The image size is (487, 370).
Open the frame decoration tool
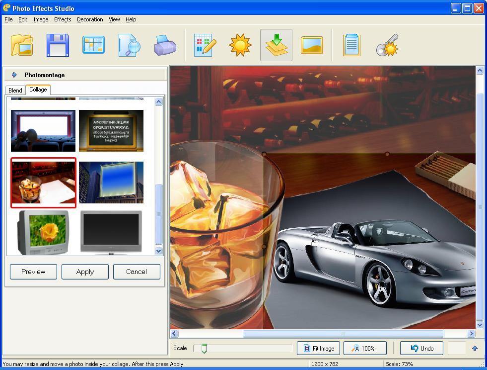point(312,45)
